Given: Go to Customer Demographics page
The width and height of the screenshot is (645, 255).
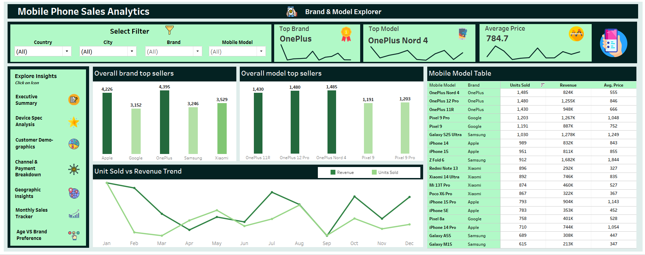Looking at the screenshot, I should (x=34, y=143).
